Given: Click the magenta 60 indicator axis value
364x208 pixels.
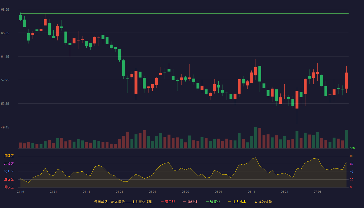Looking at the screenshot, I should pos(352,164).
